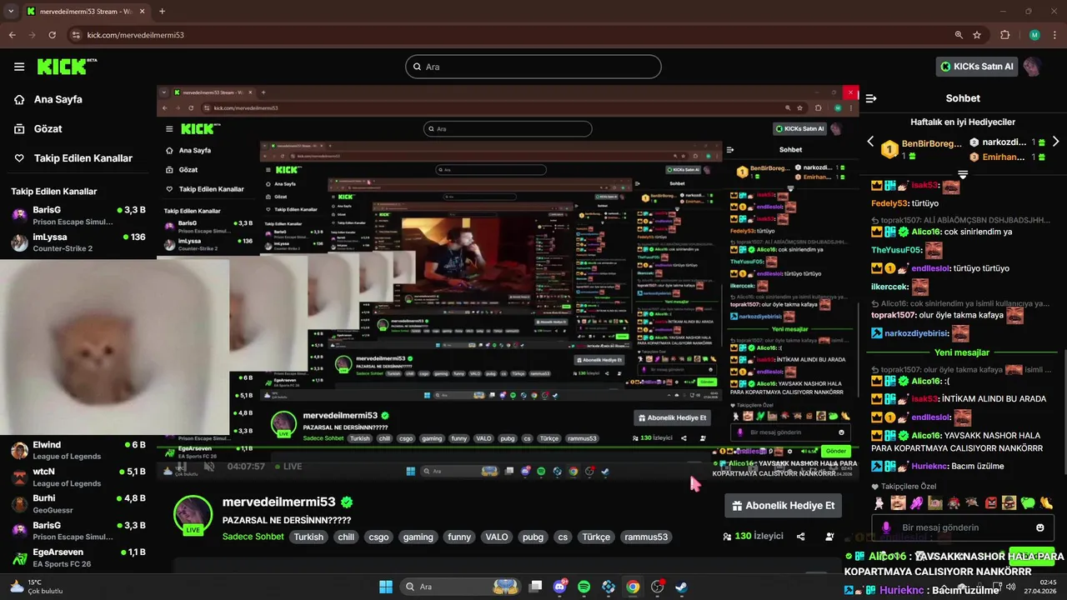The height and width of the screenshot is (600, 1067).
Task: Open wtcN's channel in the sidebar
Action: (x=78, y=477)
